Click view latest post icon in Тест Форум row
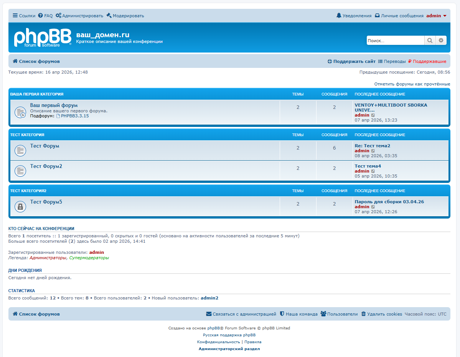460x357 pixels. (373, 151)
